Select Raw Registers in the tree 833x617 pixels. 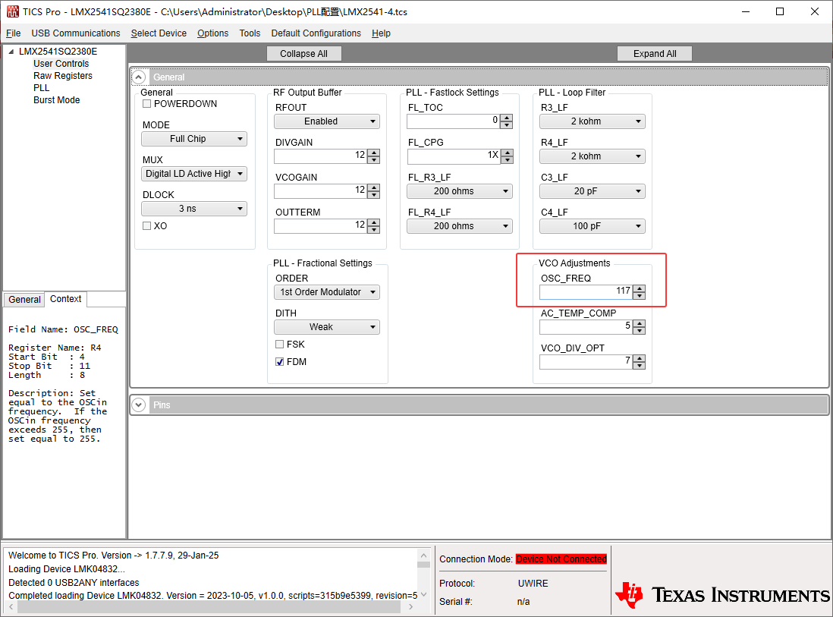click(x=63, y=76)
